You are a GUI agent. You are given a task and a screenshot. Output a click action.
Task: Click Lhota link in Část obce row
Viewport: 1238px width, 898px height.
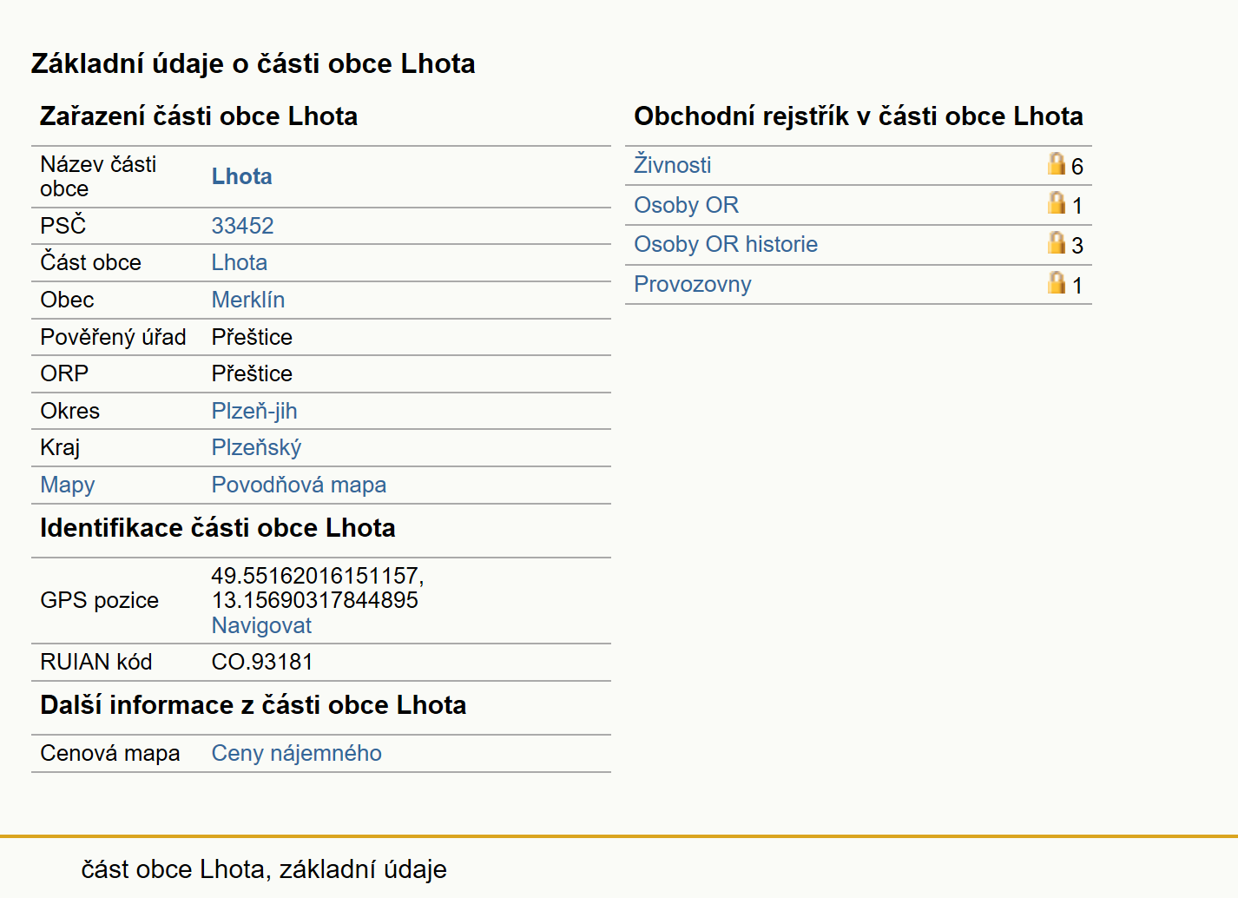[239, 262]
